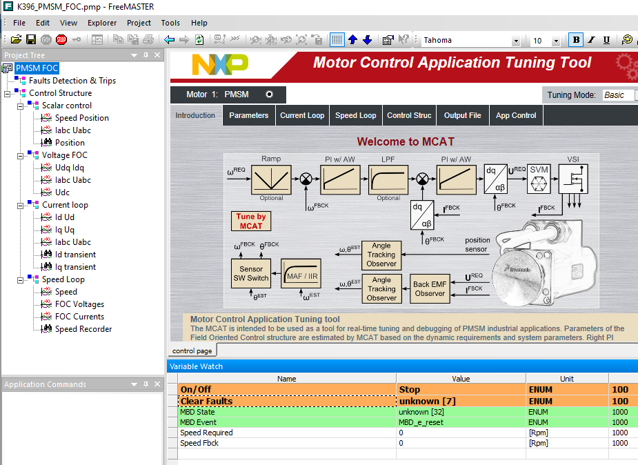Select Faults Detection & Trips tree item

point(72,81)
